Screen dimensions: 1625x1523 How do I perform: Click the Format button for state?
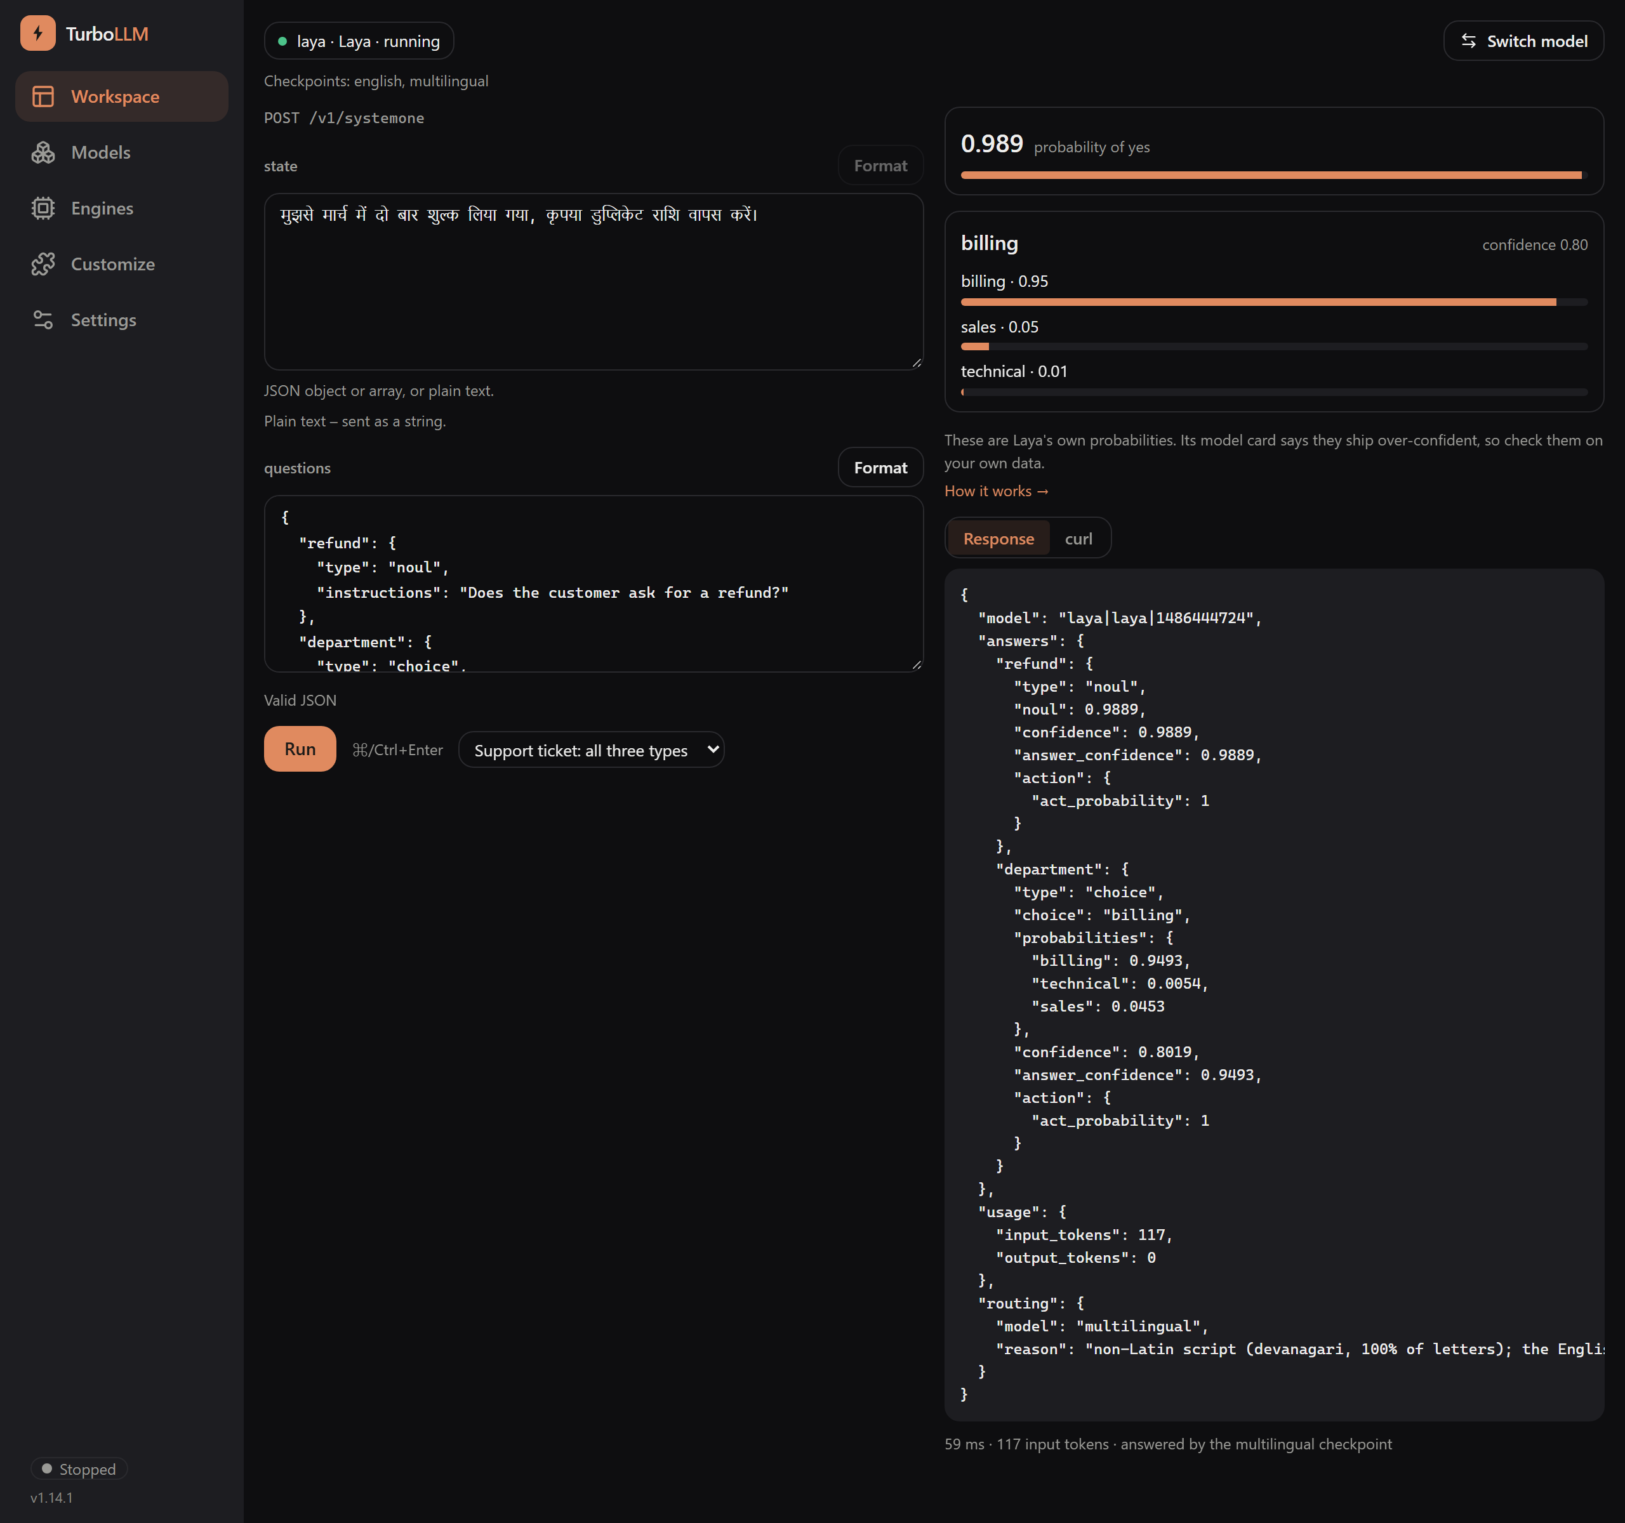[880, 165]
